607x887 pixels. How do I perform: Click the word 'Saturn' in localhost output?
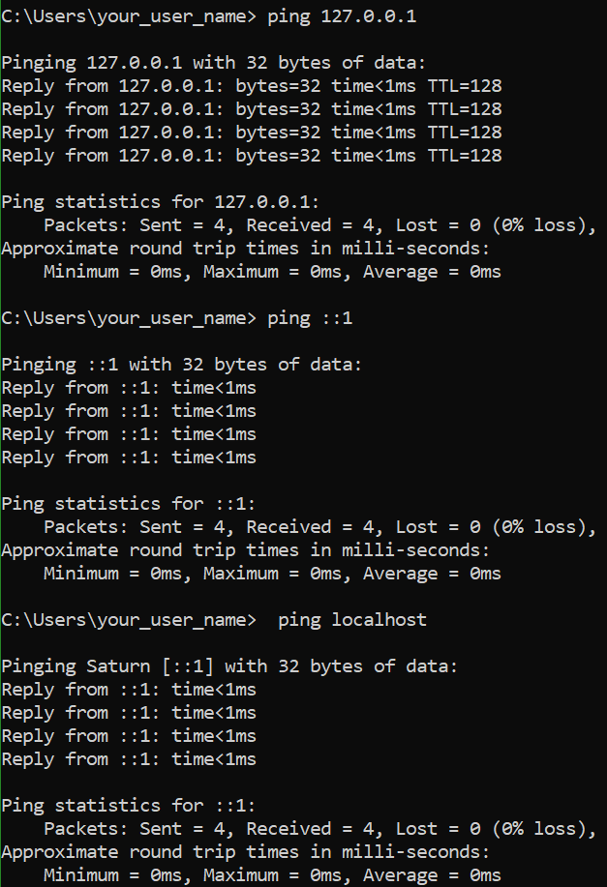[118, 665]
